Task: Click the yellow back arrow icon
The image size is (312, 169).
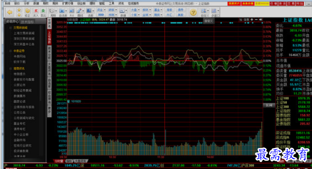Action: [x=10, y=12]
